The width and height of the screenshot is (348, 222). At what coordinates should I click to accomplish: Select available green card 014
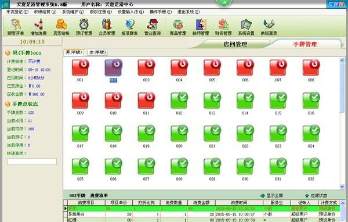click(x=245, y=101)
